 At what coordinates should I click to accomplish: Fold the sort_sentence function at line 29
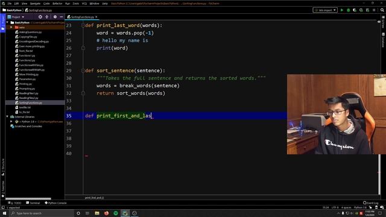click(x=83, y=71)
